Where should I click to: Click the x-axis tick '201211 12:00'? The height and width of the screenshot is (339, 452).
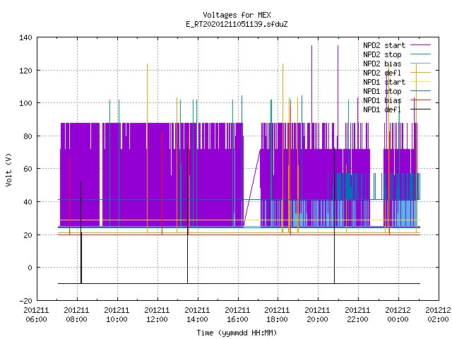(x=157, y=315)
